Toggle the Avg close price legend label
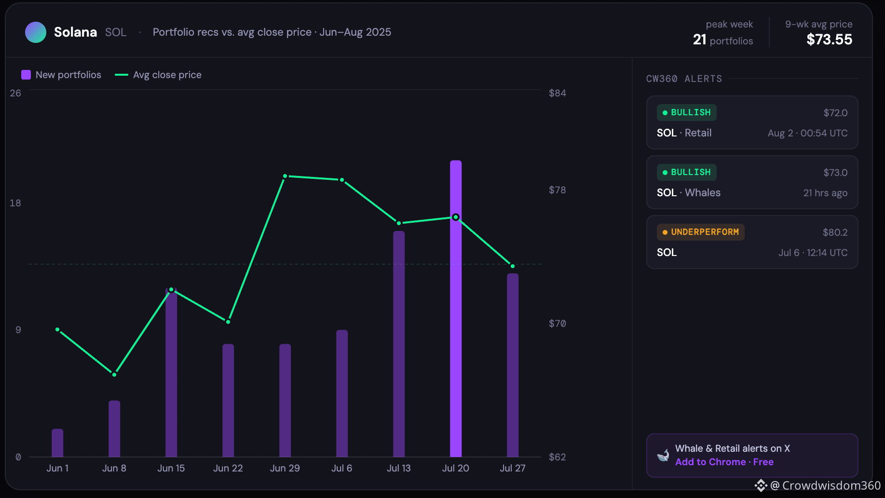Image resolution: width=885 pixels, height=498 pixels. [x=167, y=75]
